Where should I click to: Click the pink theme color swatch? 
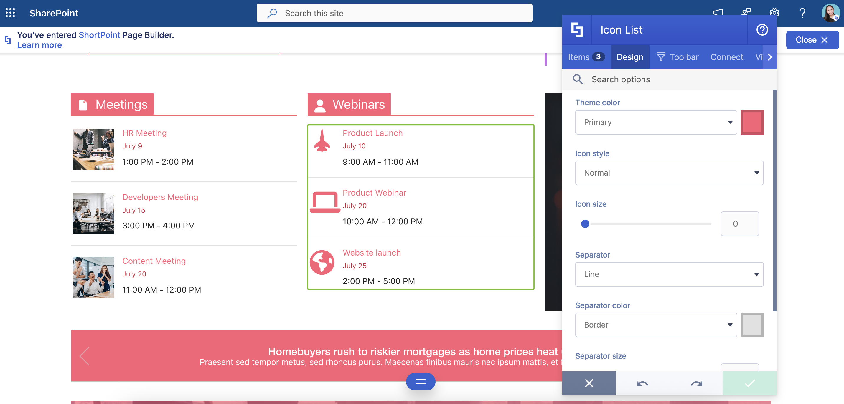[x=752, y=122]
